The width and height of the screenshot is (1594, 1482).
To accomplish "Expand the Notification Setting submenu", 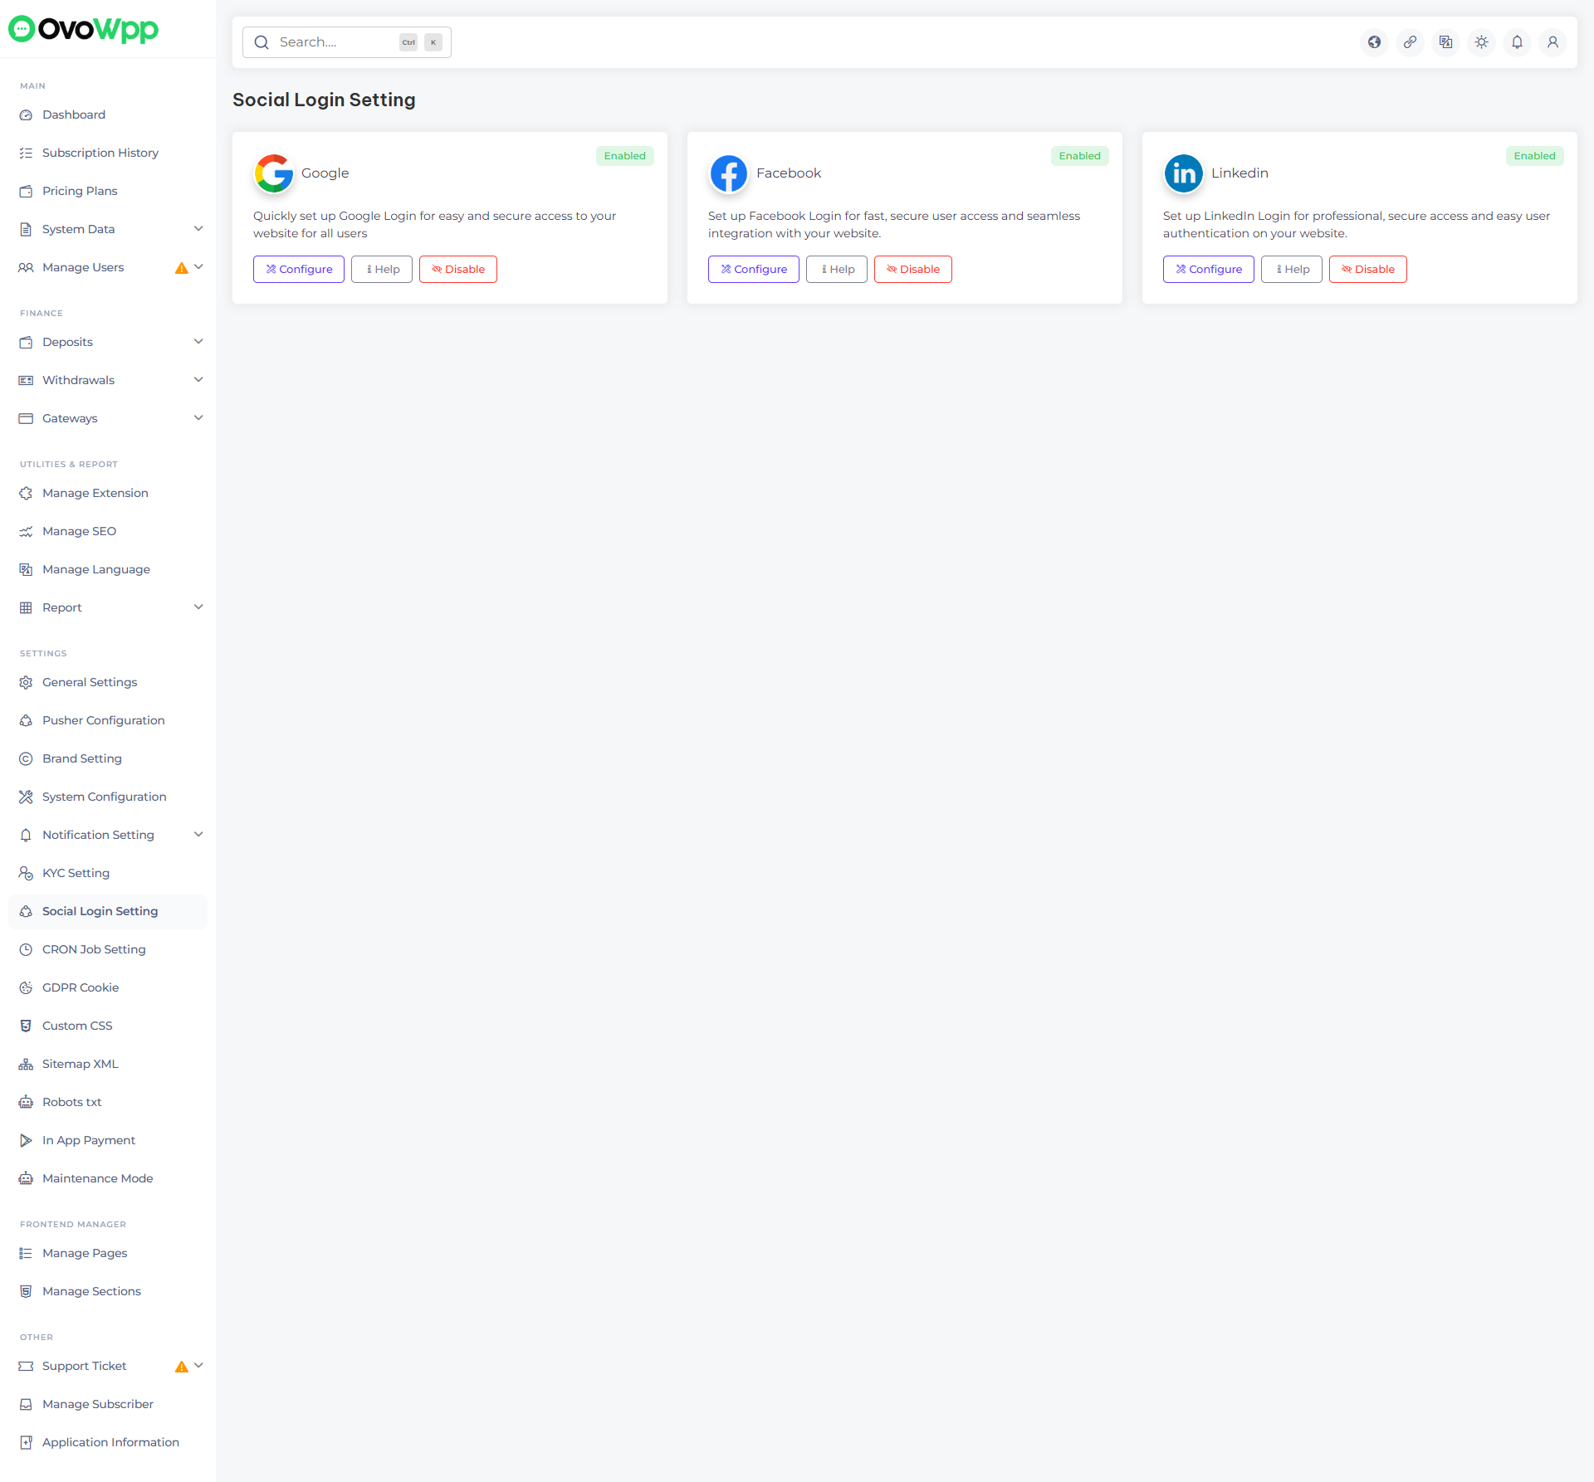I will tap(198, 835).
